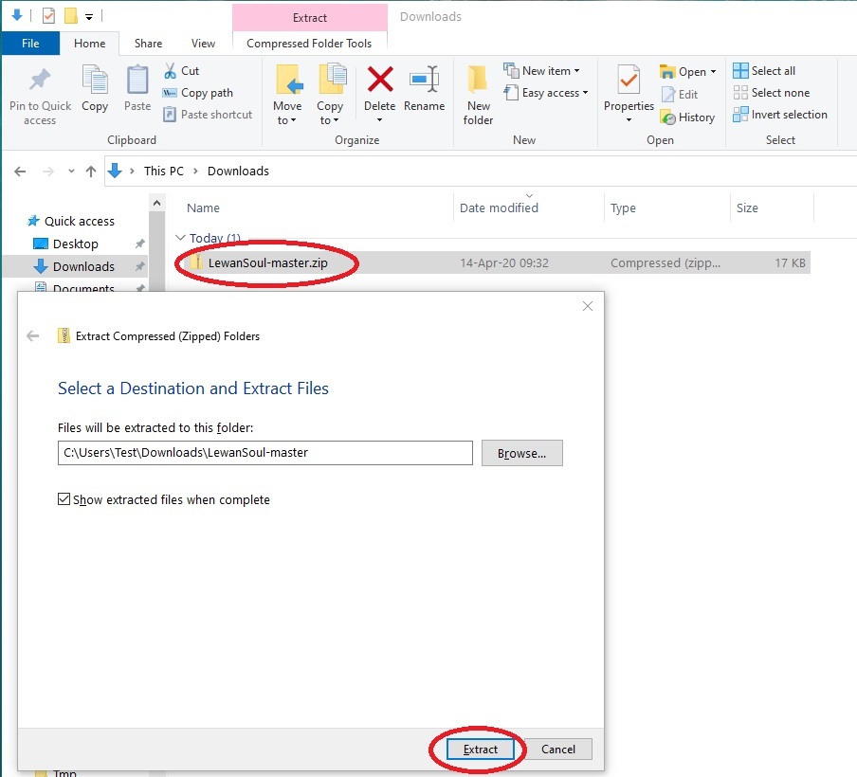This screenshot has height=777, width=857.
Task: Click the Properties checkmark icon
Action: (629, 81)
